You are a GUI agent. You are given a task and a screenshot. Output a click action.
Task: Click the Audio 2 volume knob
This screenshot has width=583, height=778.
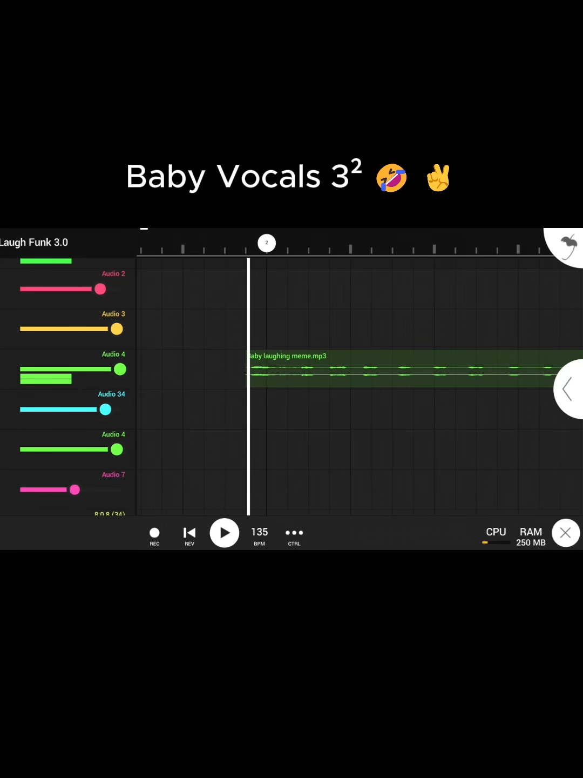[x=100, y=289]
